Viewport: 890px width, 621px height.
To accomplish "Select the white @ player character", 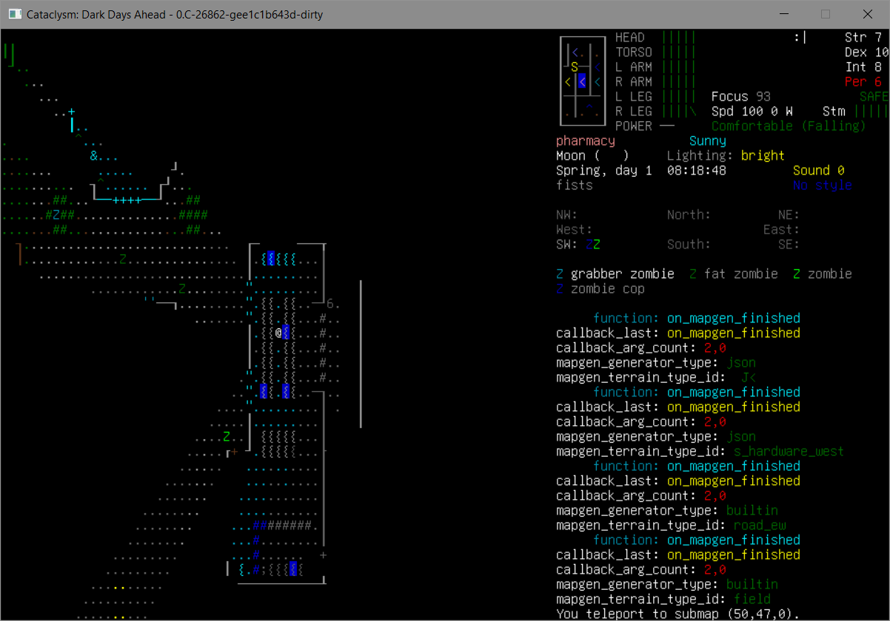I will [278, 333].
